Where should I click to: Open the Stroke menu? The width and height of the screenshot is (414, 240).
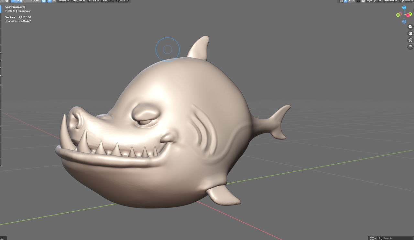pos(93,1)
